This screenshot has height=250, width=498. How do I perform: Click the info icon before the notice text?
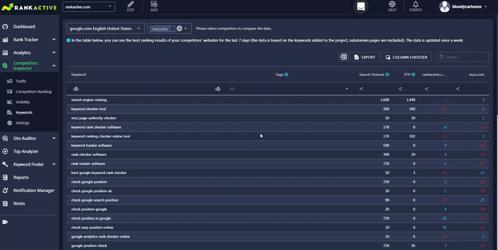68,40
